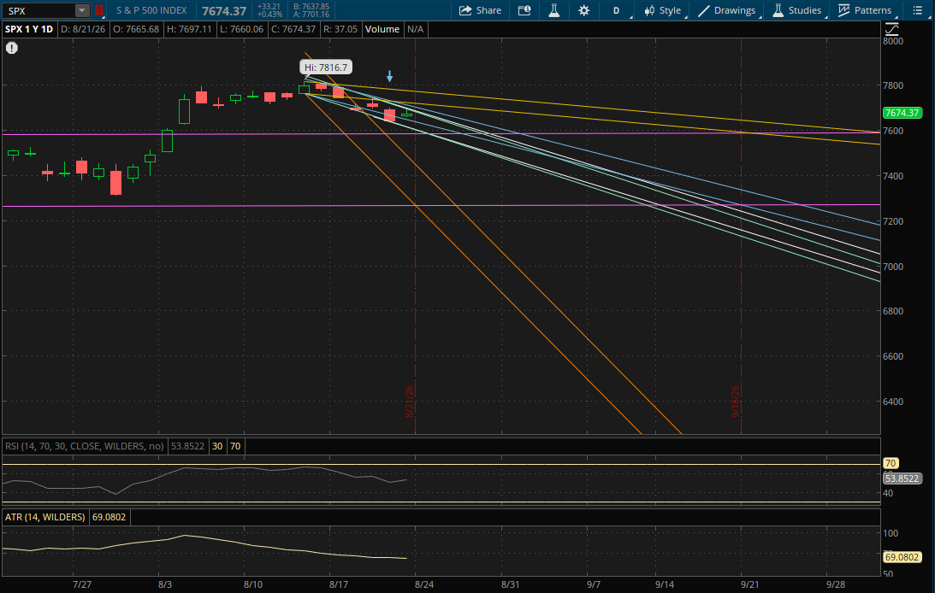This screenshot has height=593, width=935.
Task: Click the Share chart button
Action: coord(480,10)
